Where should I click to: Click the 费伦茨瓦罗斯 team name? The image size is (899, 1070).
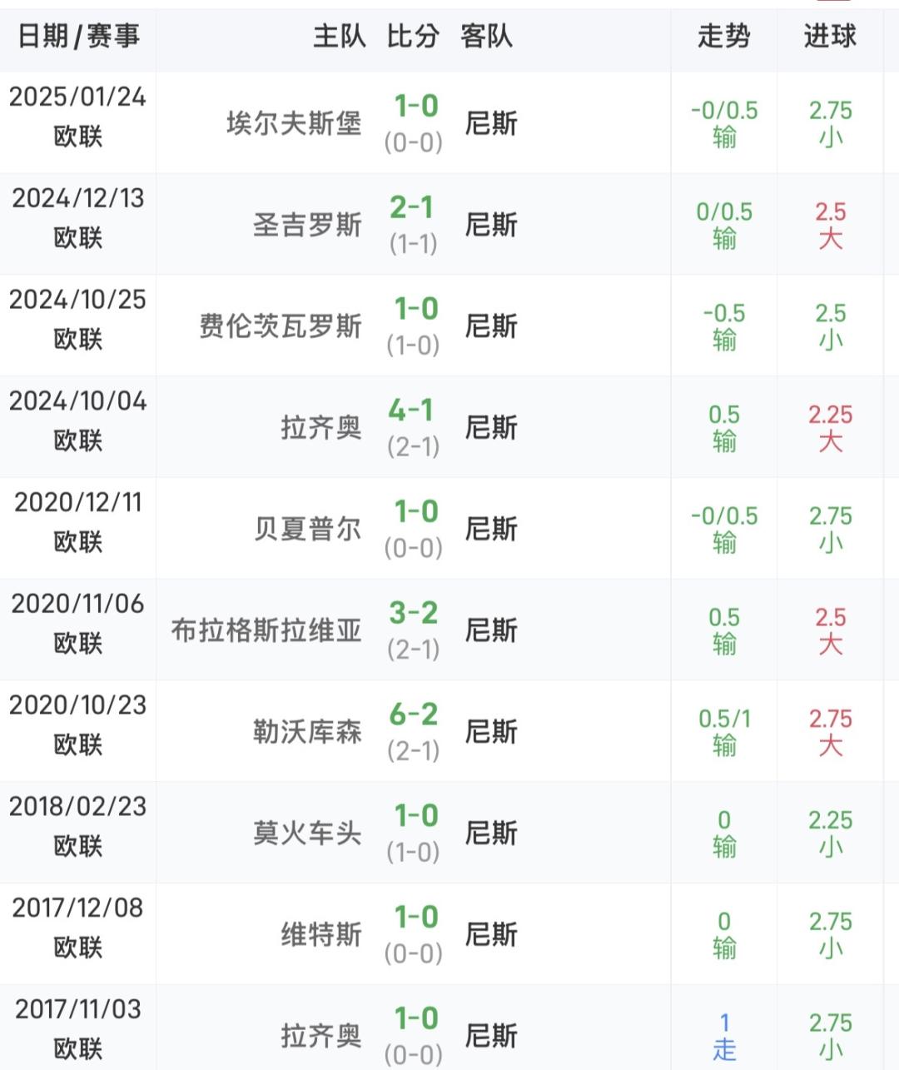click(x=281, y=326)
